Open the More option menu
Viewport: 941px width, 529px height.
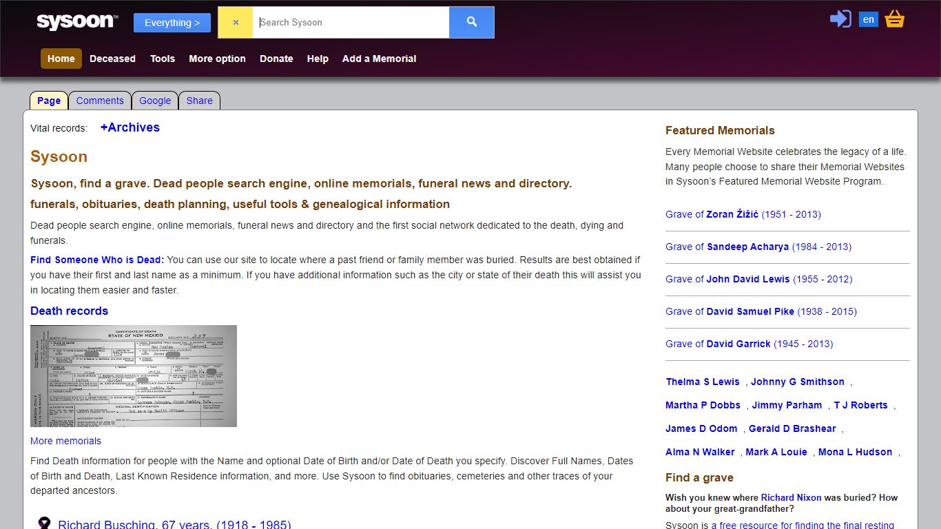click(217, 59)
